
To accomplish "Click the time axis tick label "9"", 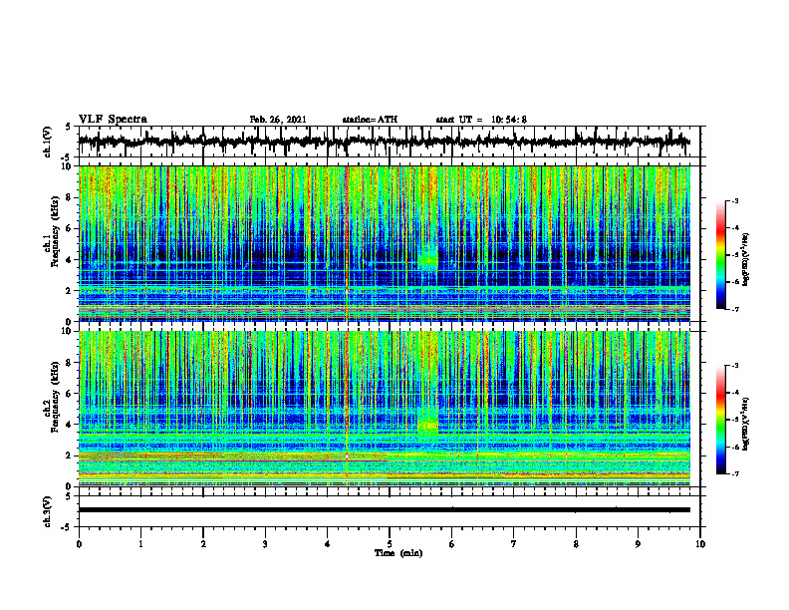I will click(x=638, y=544).
